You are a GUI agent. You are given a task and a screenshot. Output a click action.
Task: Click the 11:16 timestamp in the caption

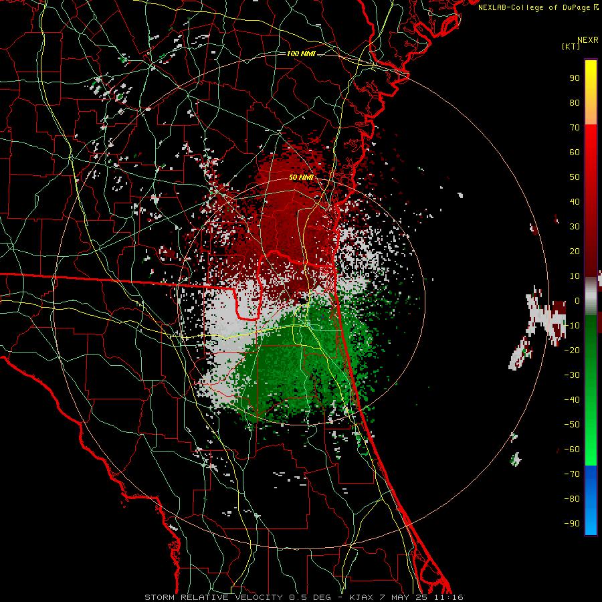click(449, 597)
